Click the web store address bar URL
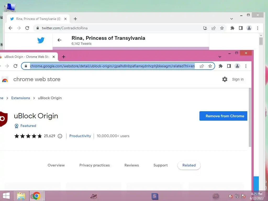 click(112, 66)
